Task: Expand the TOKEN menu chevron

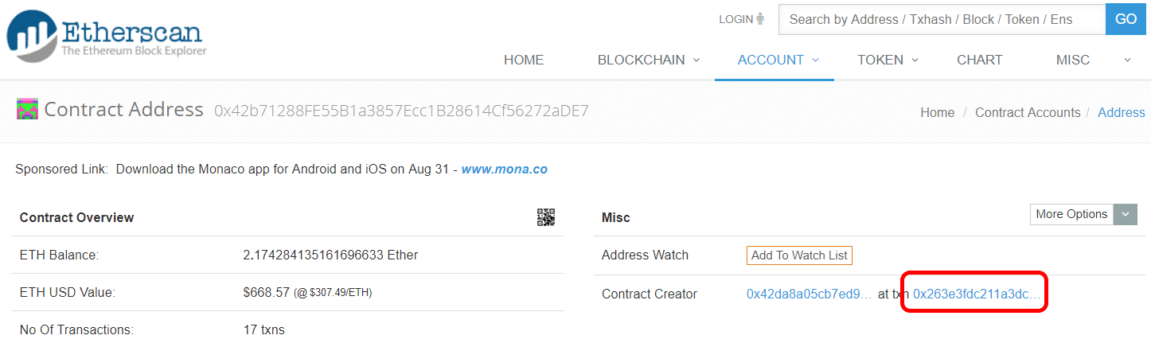Action: [x=915, y=60]
